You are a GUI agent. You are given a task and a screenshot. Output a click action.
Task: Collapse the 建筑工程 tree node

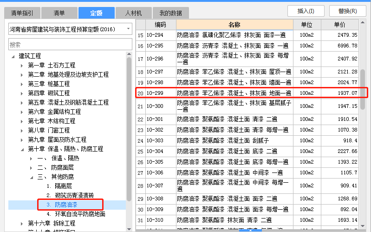[13, 56]
